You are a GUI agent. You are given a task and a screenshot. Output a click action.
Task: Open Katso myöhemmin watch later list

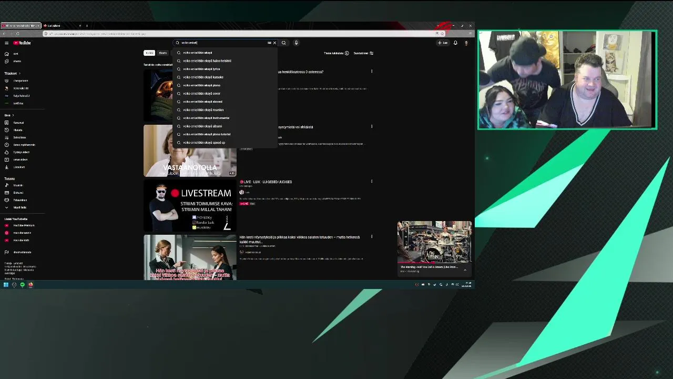click(x=24, y=145)
